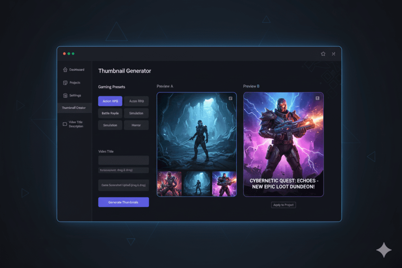Select the middle cave scene thumbnail
Screen dimensions: 402x268
point(197,183)
